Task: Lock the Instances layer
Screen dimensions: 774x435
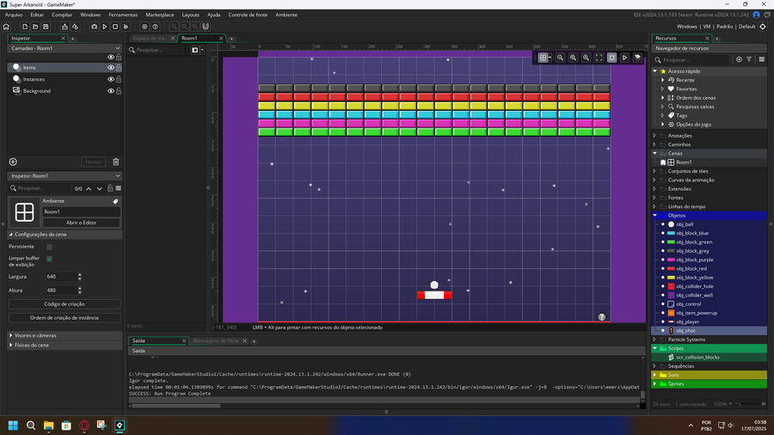Action: pos(119,79)
